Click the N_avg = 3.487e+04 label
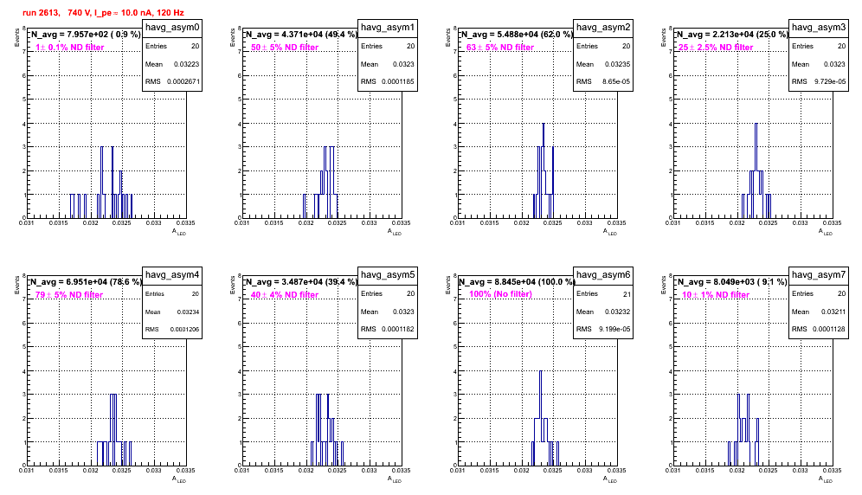 tap(301, 281)
